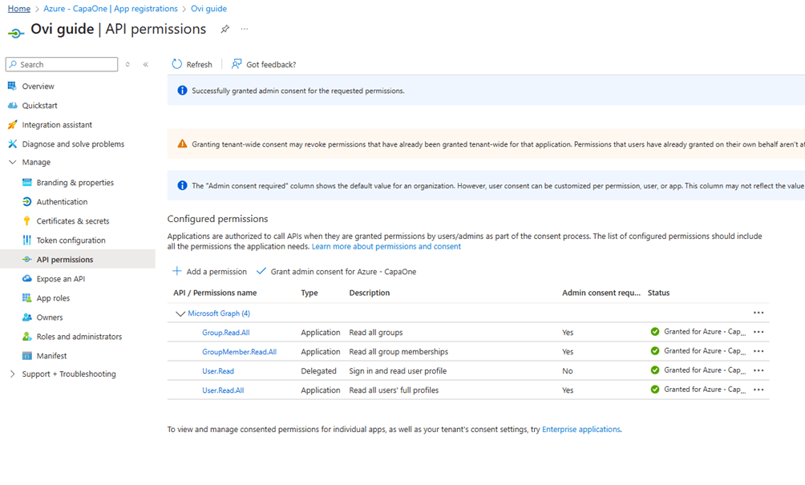Click the warning triangle icon in tenant-wide banner
The width and height of the screenshot is (805, 485).
click(182, 143)
